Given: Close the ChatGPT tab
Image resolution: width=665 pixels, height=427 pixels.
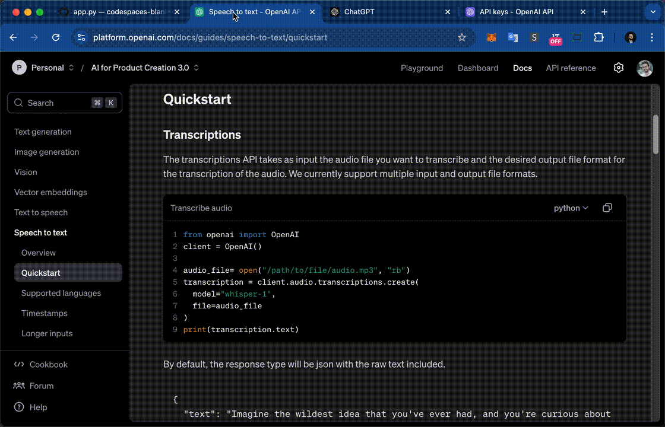Looking at the screenshot, I should click(x=448, y=12).
